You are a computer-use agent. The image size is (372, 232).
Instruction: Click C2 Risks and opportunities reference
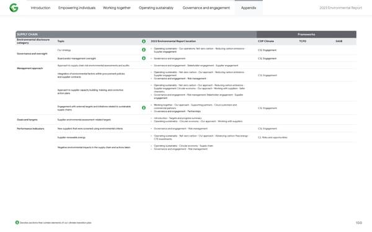(273, 138)
